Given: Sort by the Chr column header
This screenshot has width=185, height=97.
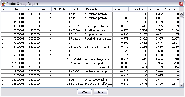Looking at the screenshot, I should (x=6, y=9).
